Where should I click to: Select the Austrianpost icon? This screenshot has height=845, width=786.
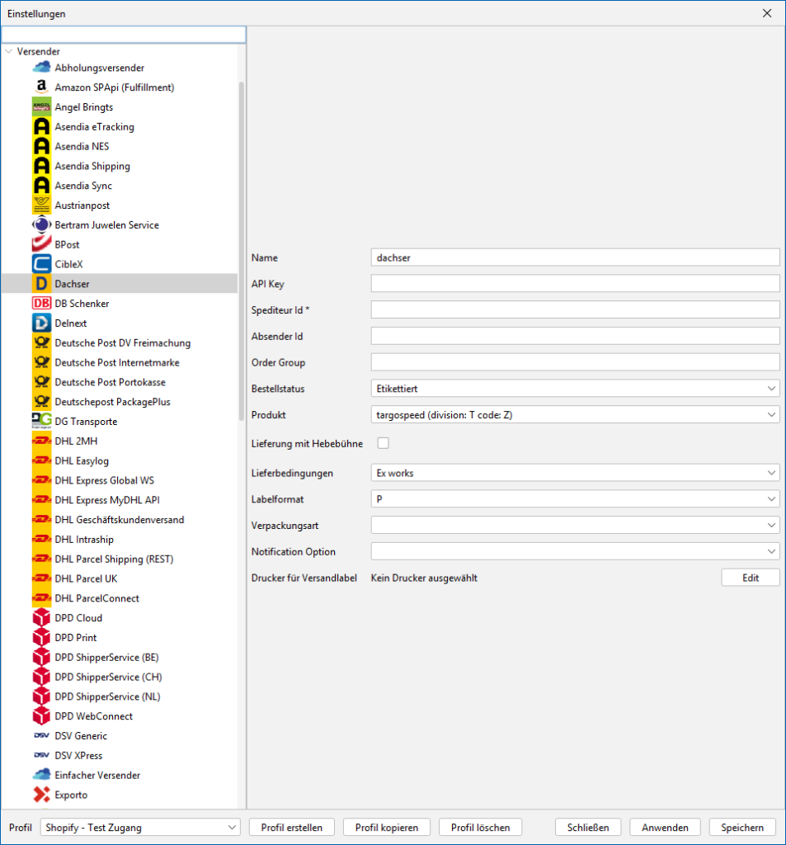pos(41,205)
